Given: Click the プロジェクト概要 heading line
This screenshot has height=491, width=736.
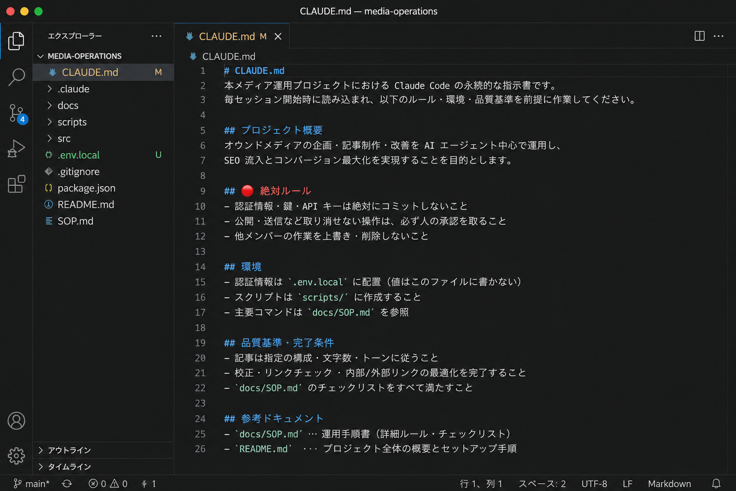Looking at the screenshot, I should (273, 130).
